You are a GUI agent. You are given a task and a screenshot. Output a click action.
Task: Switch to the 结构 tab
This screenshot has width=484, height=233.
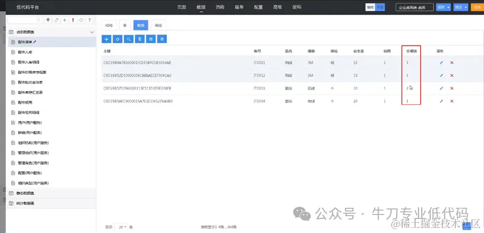109,25
